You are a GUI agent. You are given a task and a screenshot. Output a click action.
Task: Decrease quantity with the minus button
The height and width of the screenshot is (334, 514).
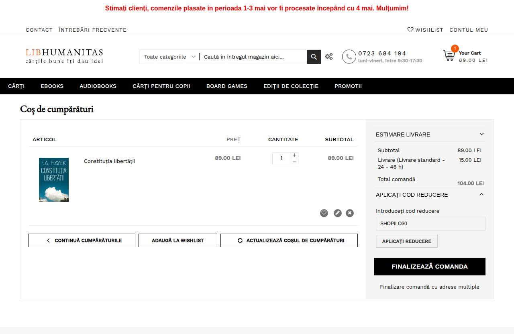294,161
